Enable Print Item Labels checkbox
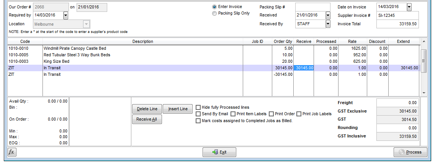 (233, 114)
